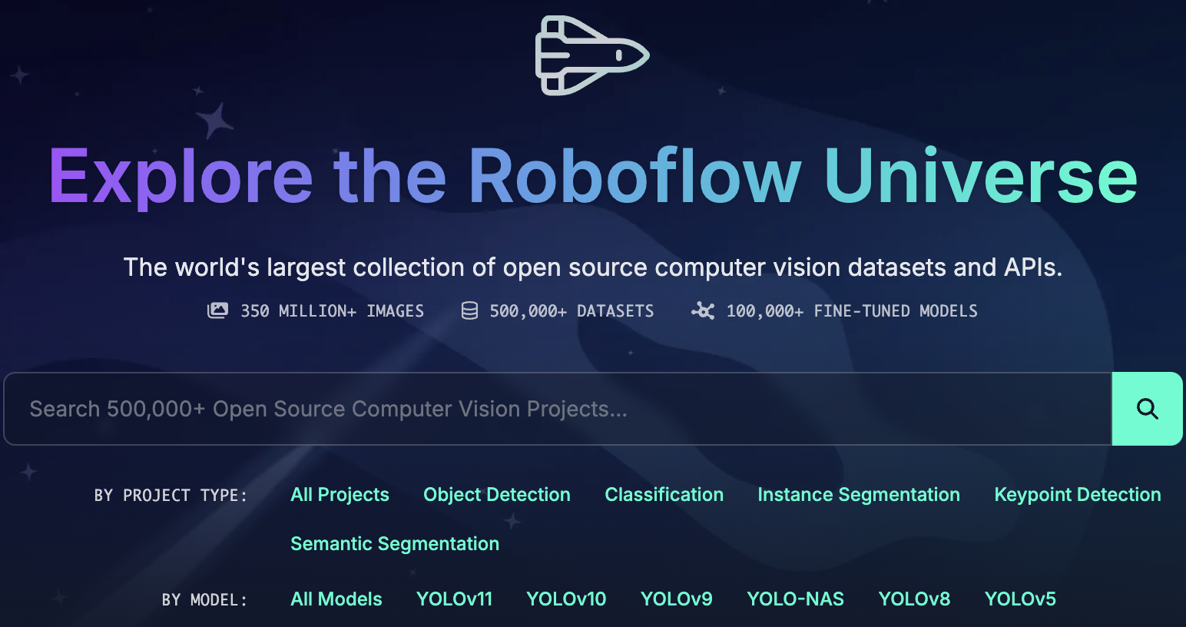Select All Models filter
The width and height of the screenshot is (1186, 627).
pyautogui.click(x=336, y=599)
